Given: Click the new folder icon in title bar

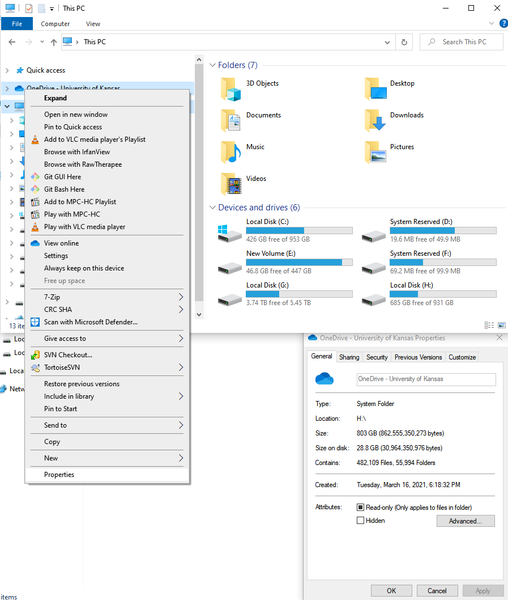Looking at the screenshot, I should coord(41,9).
